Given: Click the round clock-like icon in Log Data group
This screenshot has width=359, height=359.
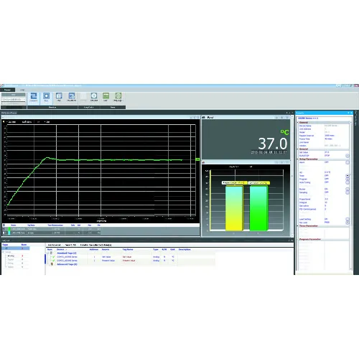Looking at the screenshot, I should tap(94, 96).
